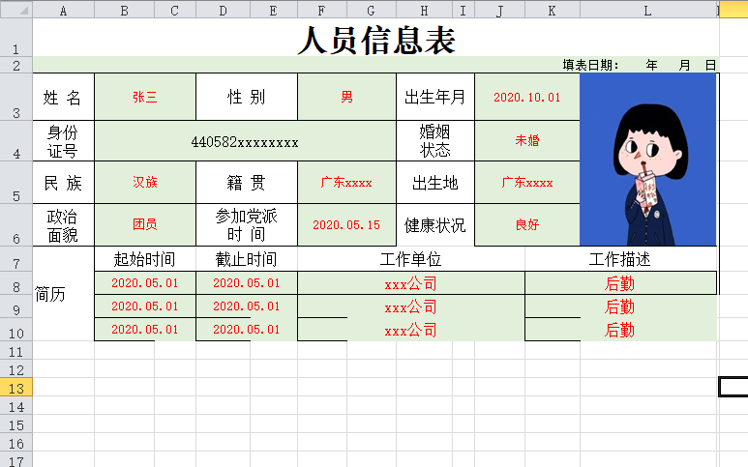Select ethnicity cell 汉族
Image resolution: width=748 pixels, height=467 pixels.
click(145, 183)
